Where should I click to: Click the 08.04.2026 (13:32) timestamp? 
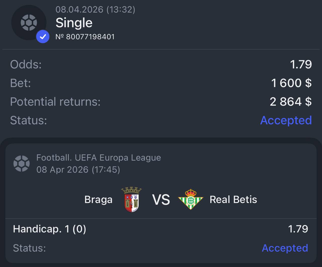click(95, 10)
